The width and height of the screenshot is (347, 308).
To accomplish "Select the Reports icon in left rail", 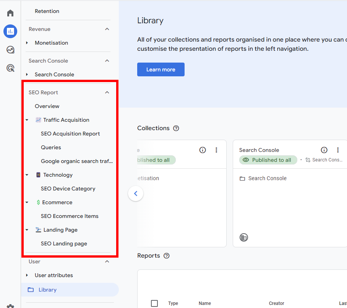I will 10,31.
